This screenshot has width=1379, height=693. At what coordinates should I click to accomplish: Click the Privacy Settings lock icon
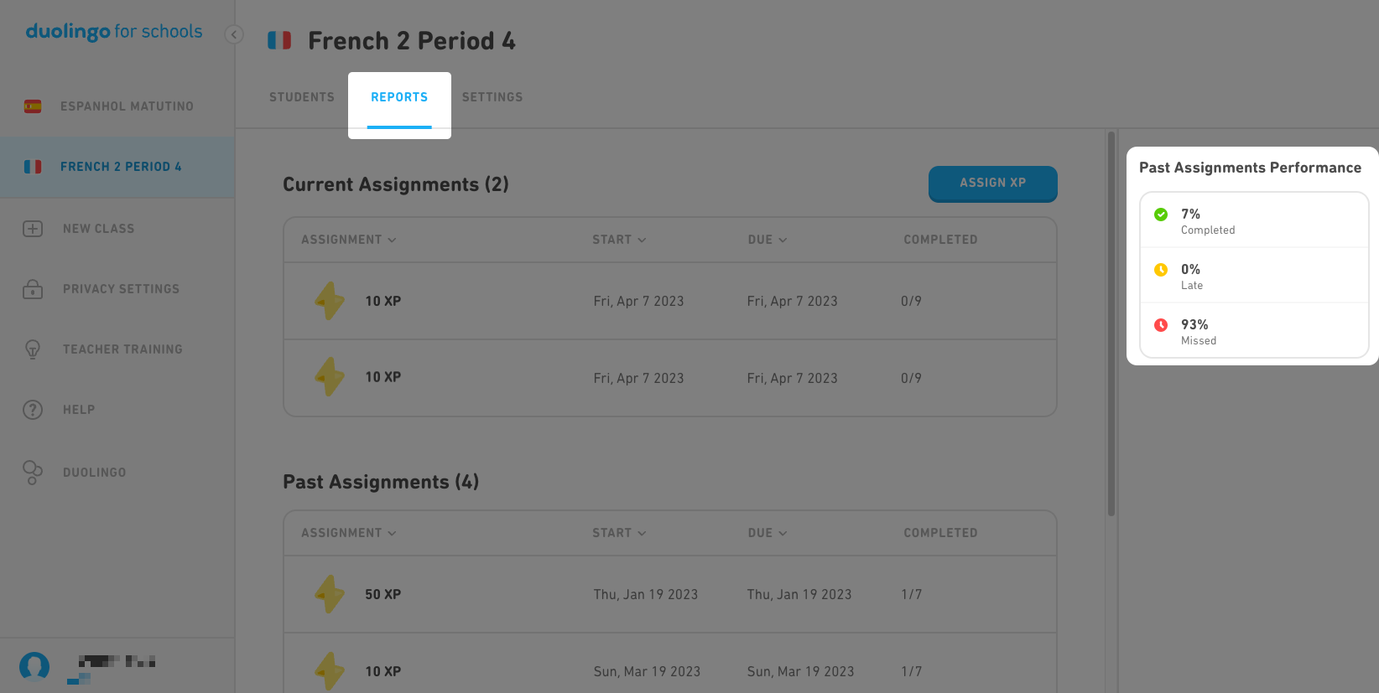click(x=32, y=288)
